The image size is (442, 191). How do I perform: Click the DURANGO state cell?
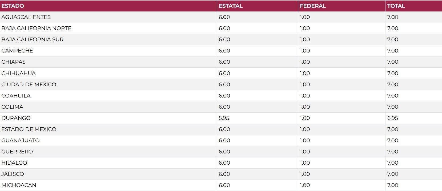tap(16, 118)
